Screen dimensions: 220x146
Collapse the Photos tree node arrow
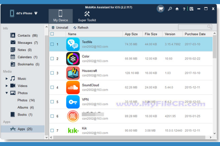point(7,93)
